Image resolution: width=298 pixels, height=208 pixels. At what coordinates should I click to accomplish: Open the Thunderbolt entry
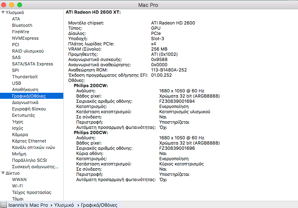click(x=25, y=77)
